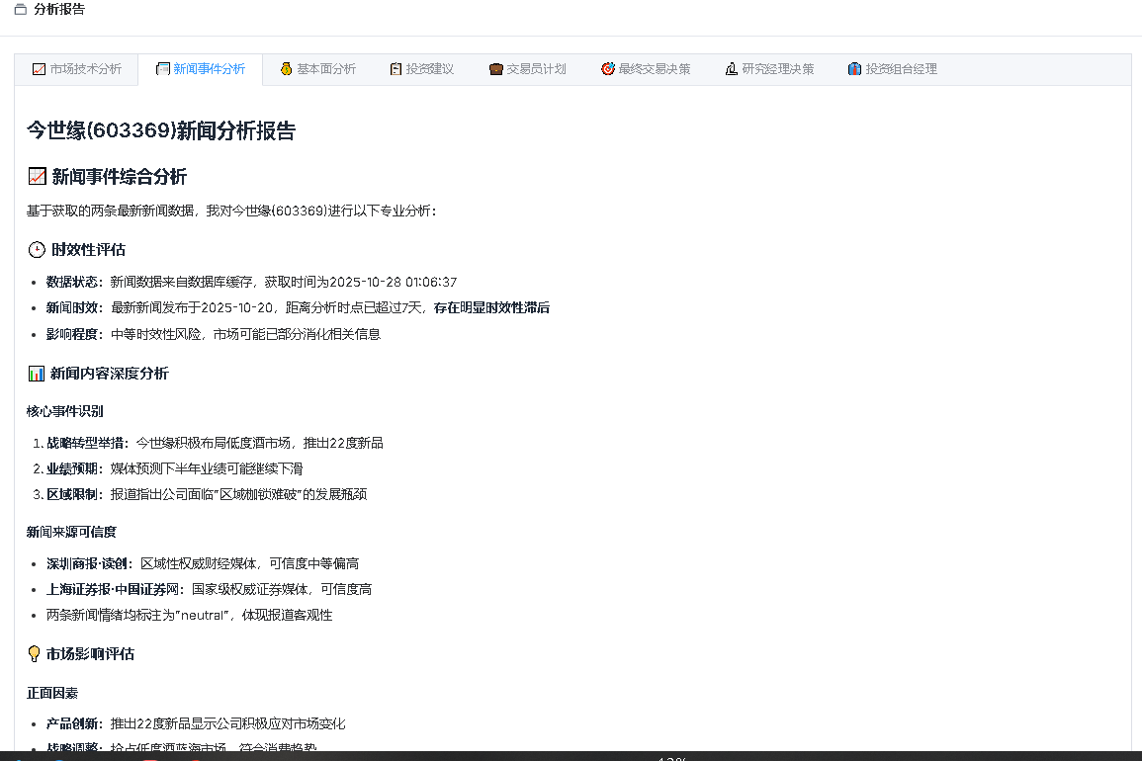Click the icon on 投资组合经理 tab
The image size is (1142, 761).
(855, 69)
